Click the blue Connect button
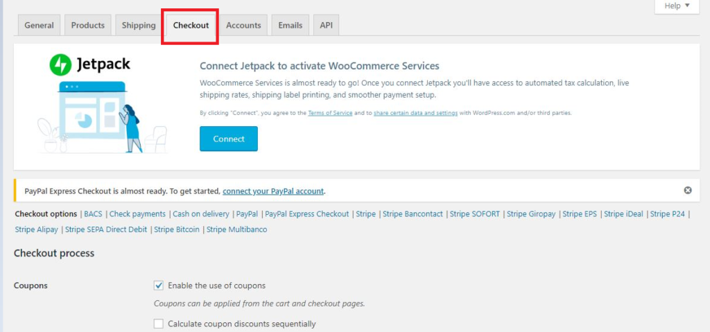 tap(229, 139)
